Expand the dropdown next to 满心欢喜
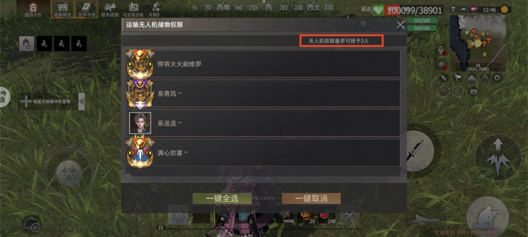Viewport: 528px width, 237px height. (186, 152)
